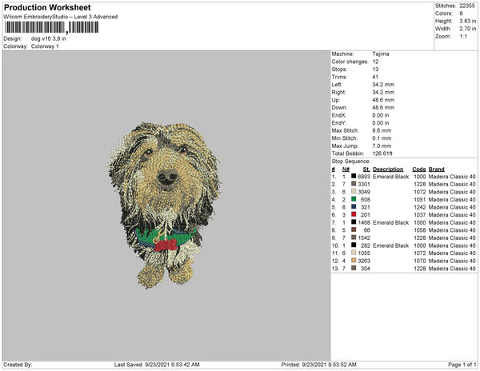Click the red swatch in stop row 6
This screenshot has width=480, height=371.
point(354,214)
